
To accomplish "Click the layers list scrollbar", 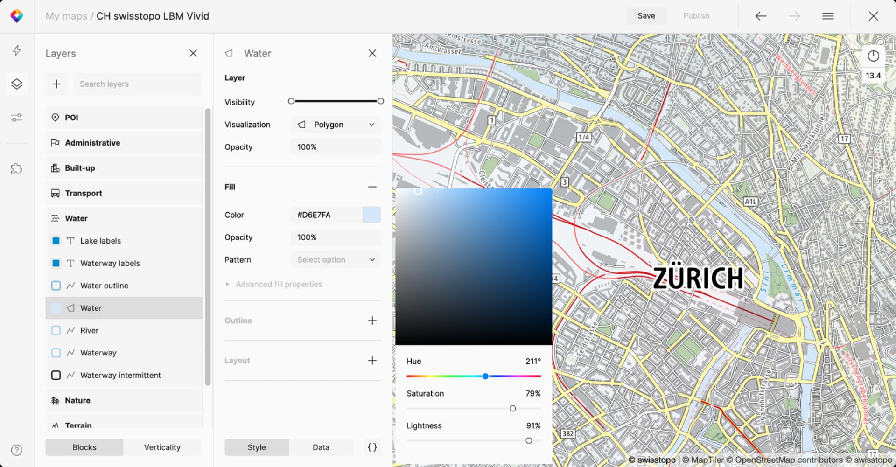I will click(208, 247).
